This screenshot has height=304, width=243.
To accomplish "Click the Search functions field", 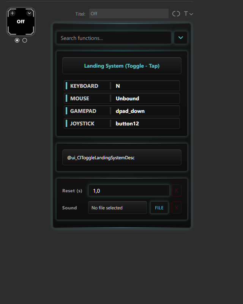I will pos(114,38).
